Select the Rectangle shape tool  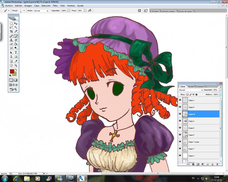click(16, 56)
